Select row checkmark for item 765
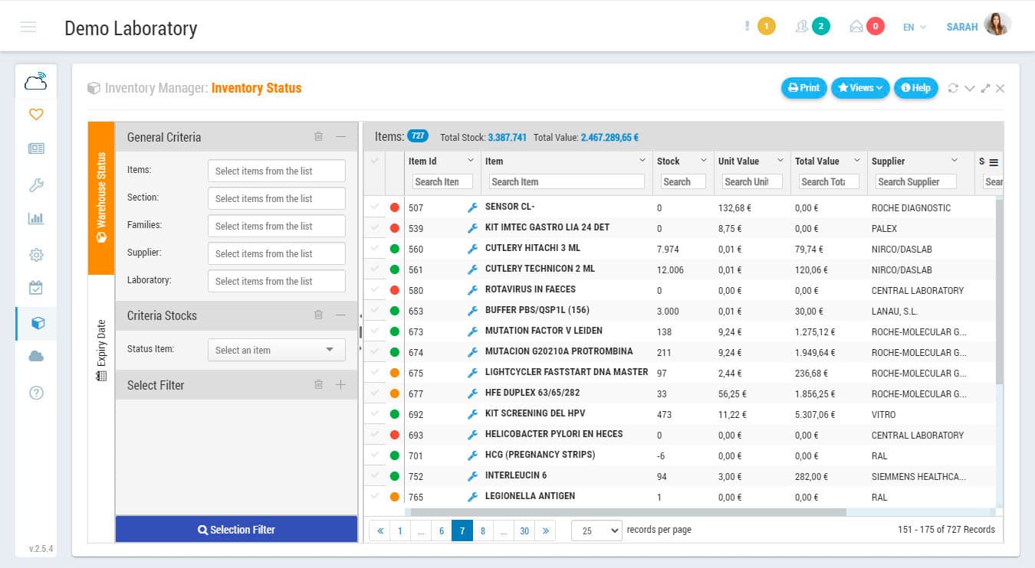Viewport: 1035px width, 568px height. (x=374, y=496)
